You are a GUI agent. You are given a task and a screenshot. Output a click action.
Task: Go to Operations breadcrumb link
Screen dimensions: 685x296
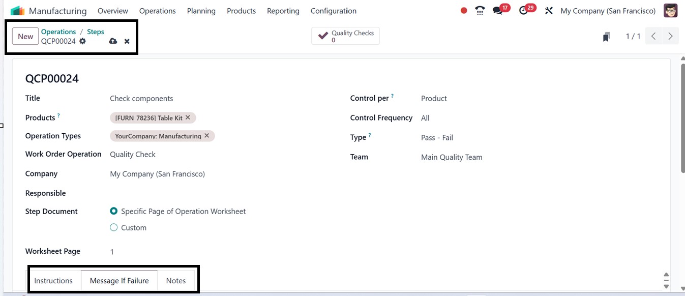(58, 32)
